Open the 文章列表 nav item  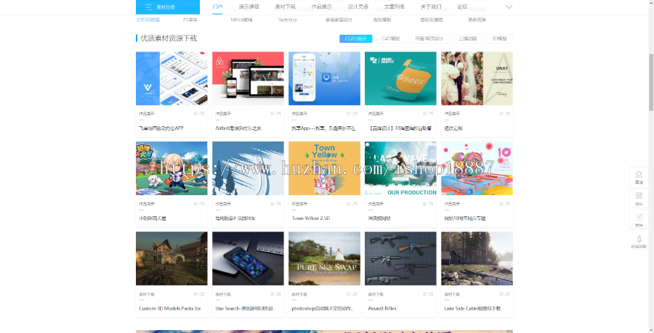[394, 7]
